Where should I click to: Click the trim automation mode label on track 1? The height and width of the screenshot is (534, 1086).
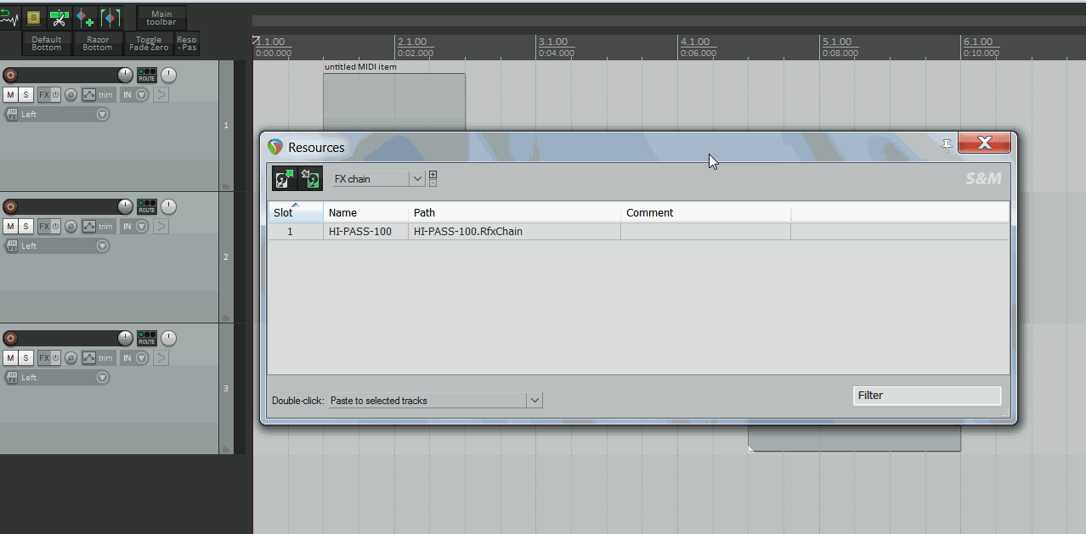105,94
